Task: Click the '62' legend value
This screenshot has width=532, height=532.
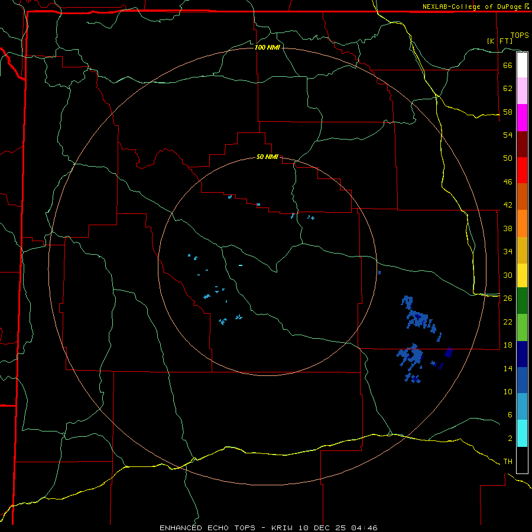Action: [x=508, y=89]
